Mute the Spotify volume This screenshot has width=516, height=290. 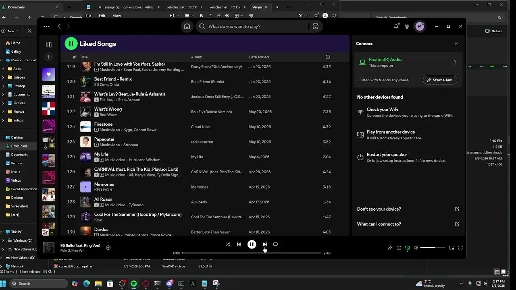416,248
